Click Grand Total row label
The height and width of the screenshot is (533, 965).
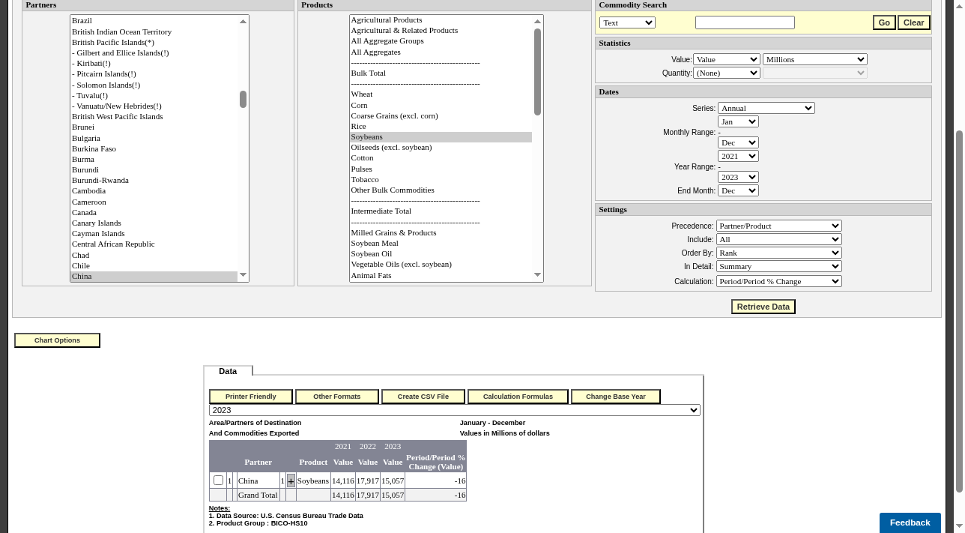point(258,496)
